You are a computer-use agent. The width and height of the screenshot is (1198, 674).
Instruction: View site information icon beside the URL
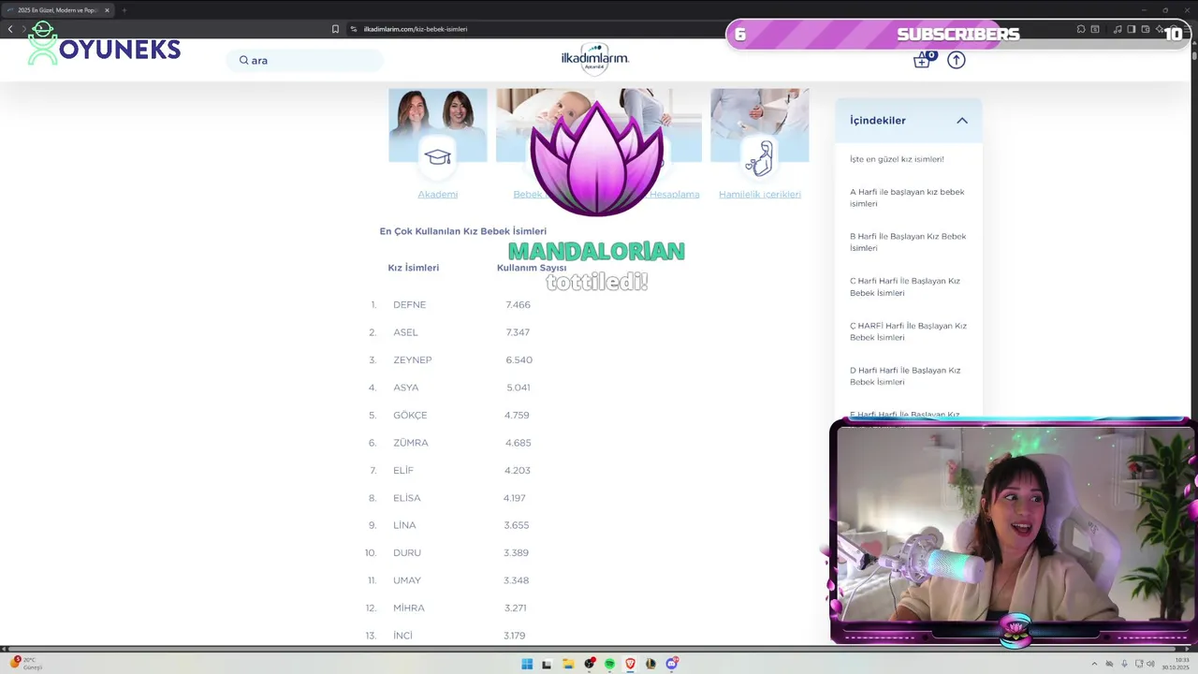click(354, 29)
